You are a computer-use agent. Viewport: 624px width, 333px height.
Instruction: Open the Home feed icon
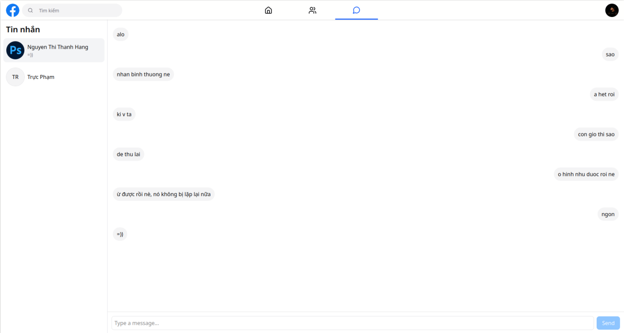(x=268, y=10)
